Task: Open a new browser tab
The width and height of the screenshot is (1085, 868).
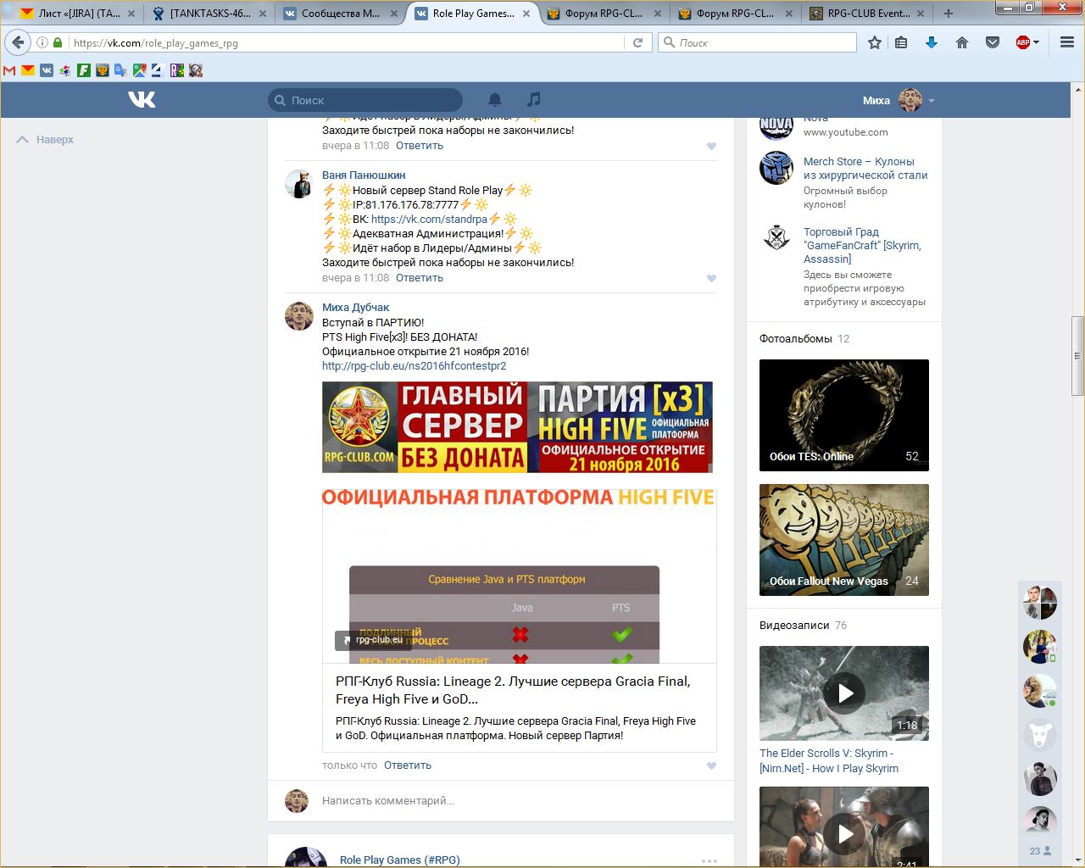Action: point(949,14)
